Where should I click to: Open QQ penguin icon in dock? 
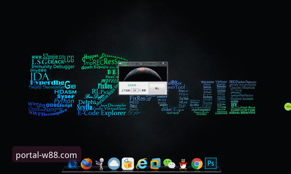pos(183,164)
